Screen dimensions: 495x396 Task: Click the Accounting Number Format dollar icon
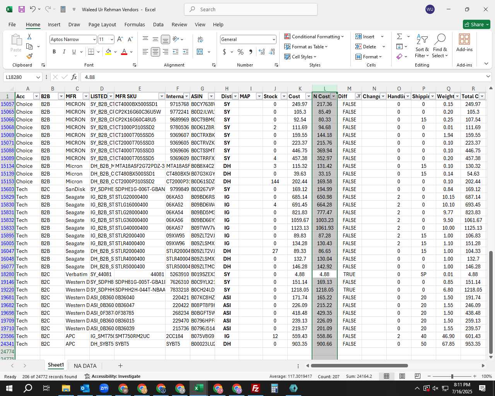coord(224,52)
